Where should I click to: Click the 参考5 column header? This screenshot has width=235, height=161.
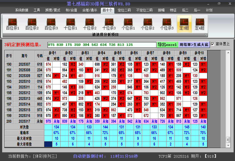tap(118, 53)
